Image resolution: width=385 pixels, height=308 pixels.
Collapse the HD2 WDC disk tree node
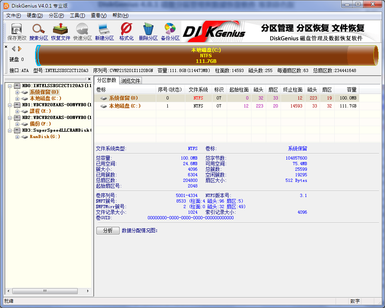click(10, 118)
